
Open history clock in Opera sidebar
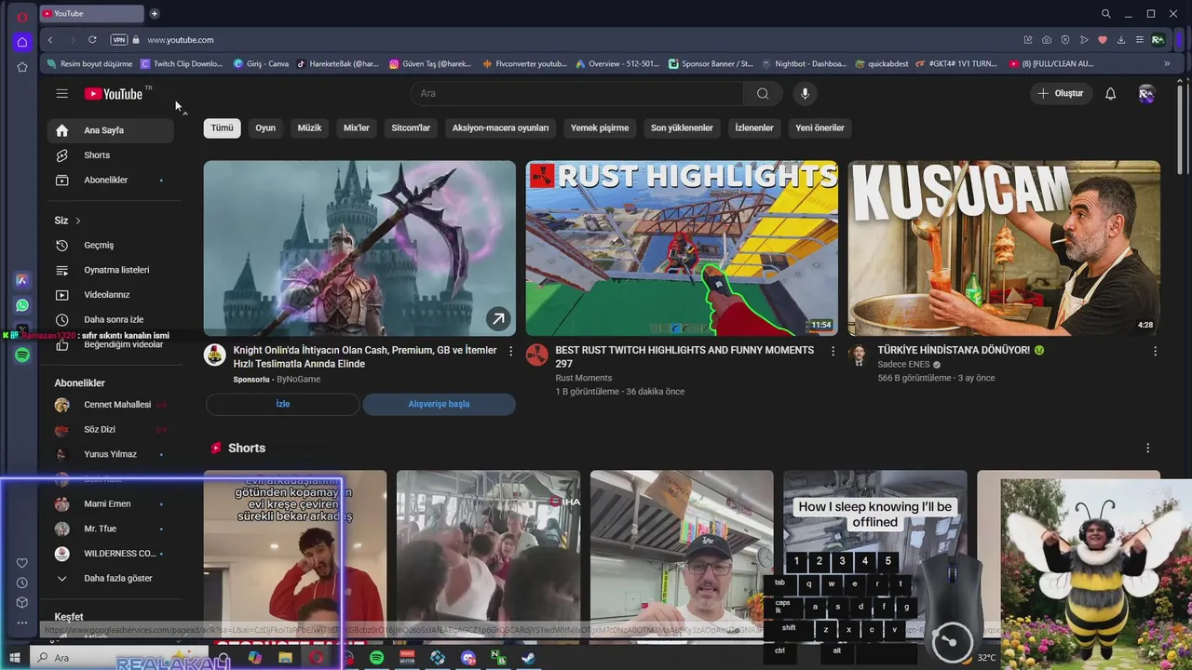click(x=22, y=583)
